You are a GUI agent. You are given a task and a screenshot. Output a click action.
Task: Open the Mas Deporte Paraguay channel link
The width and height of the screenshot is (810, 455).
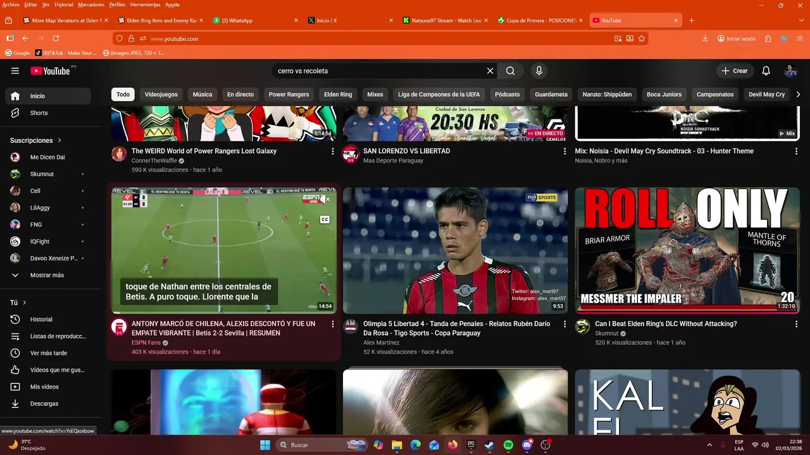pos(393,161)
